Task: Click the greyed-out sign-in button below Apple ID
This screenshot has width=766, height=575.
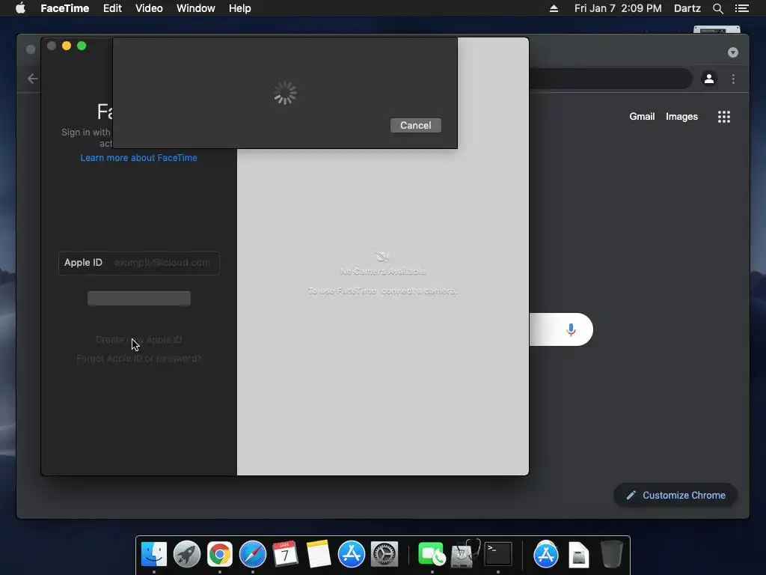Action: (x=138, y=298)
